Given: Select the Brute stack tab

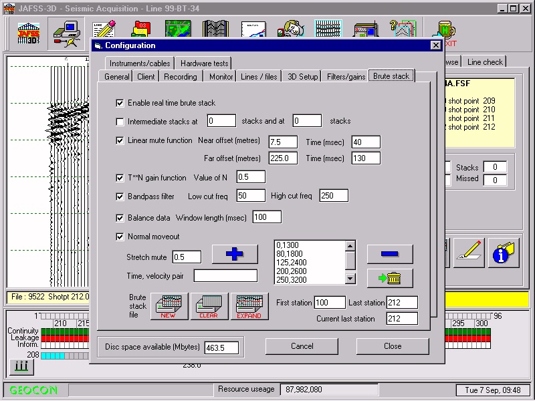Looking at the screenshot, I should [x=391, y=76].
